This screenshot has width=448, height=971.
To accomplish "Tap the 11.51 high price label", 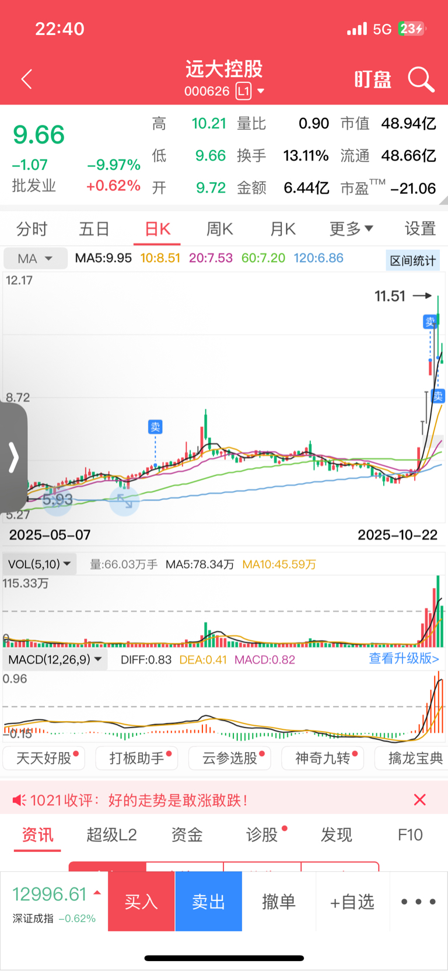I will [x=390, y=296].
